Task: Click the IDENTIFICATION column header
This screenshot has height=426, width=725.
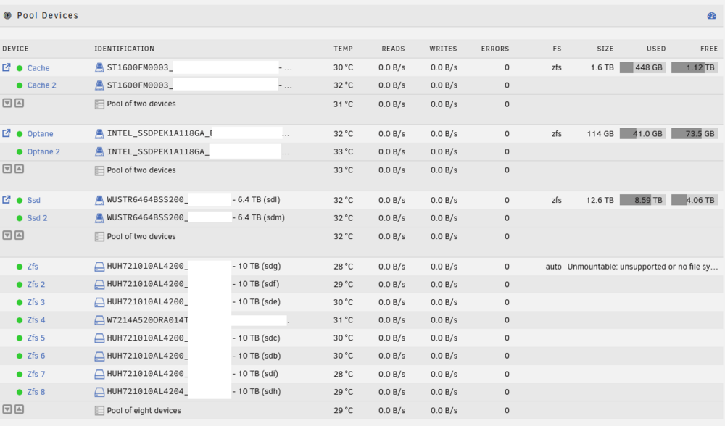Action: click(125, 49)
